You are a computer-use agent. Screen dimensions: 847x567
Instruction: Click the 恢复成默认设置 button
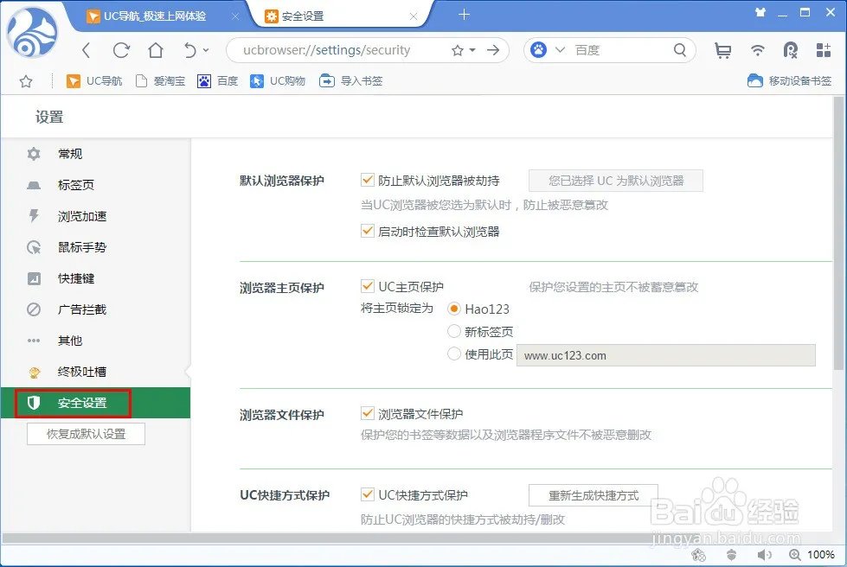85,434
